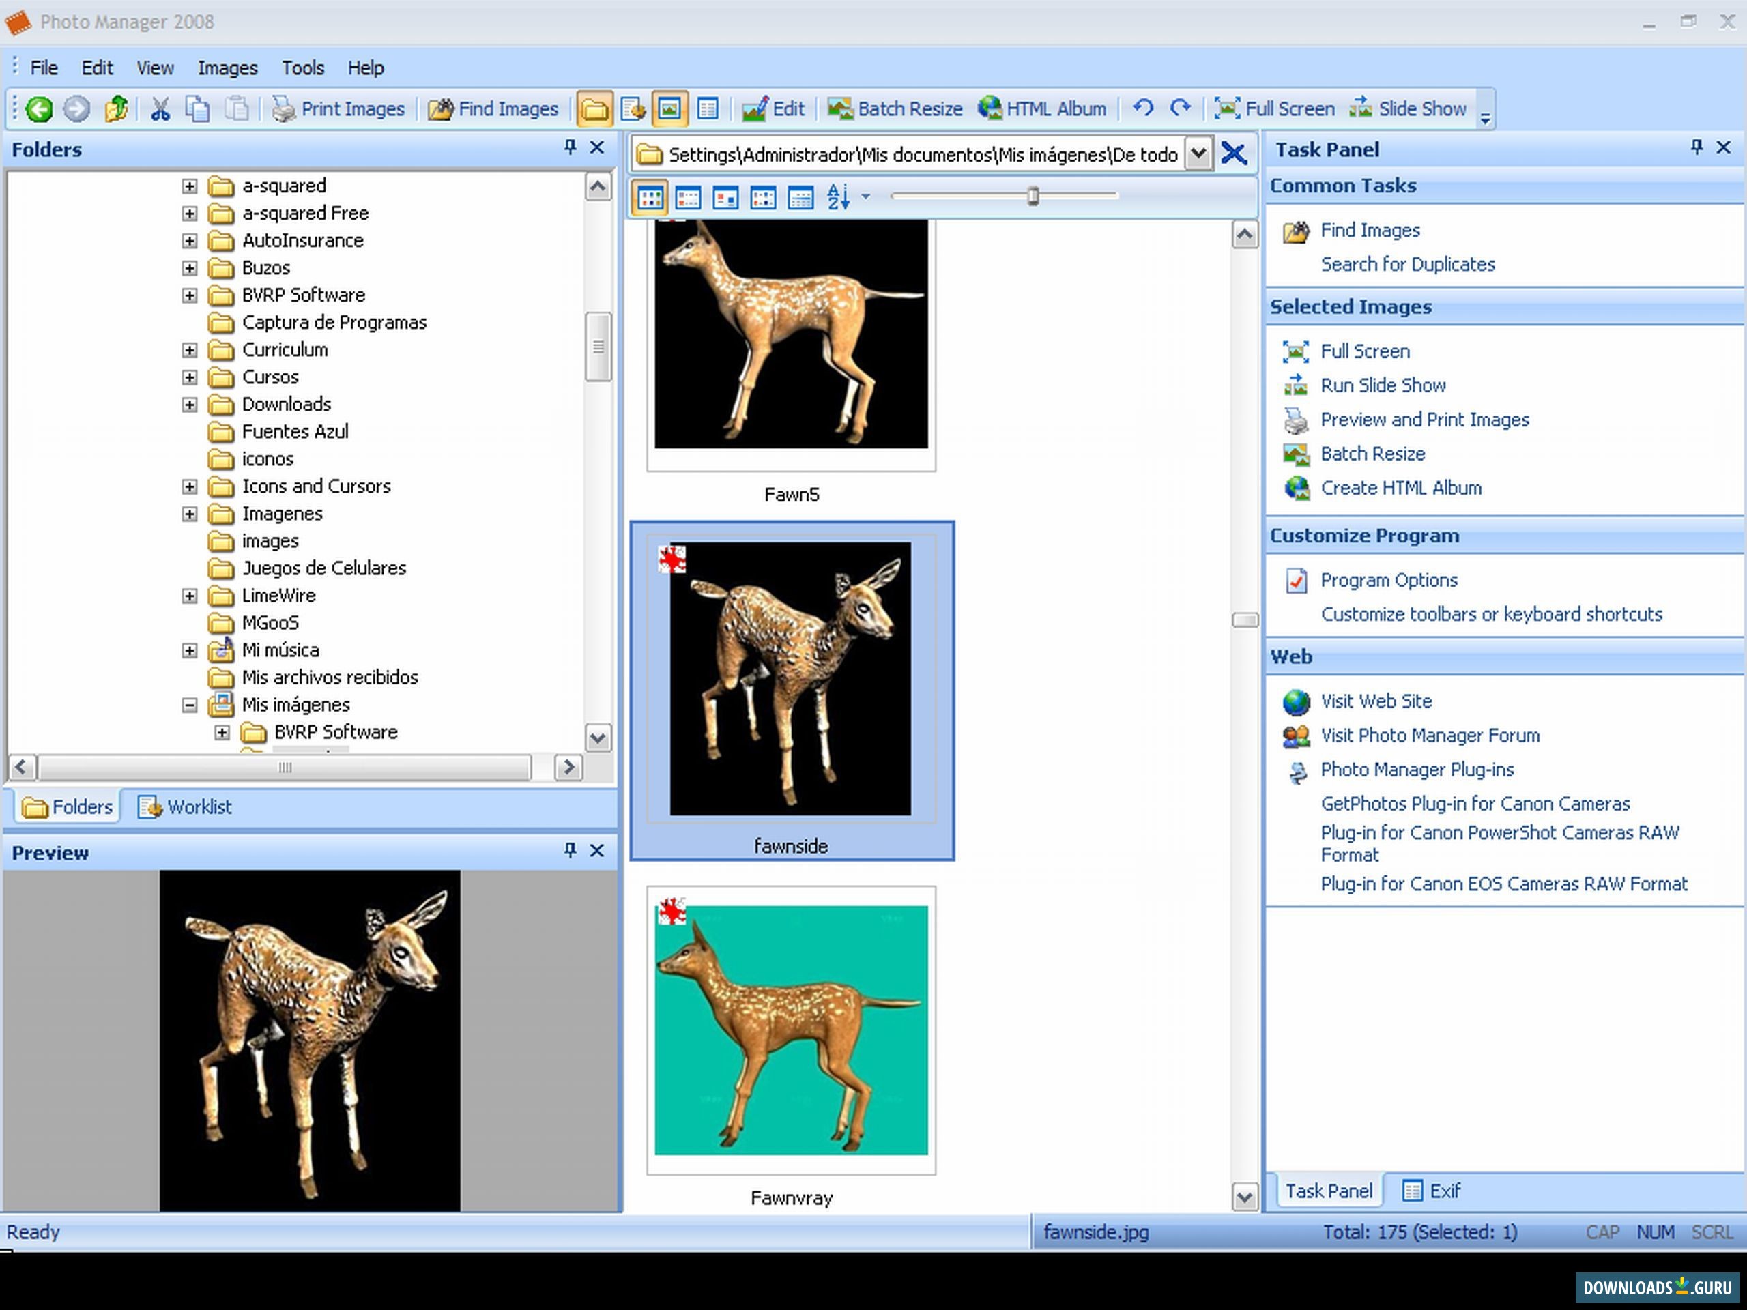The width and height of the screenshot is (1747, 1310).
Task: Open the Images menu
Action: 227,68
